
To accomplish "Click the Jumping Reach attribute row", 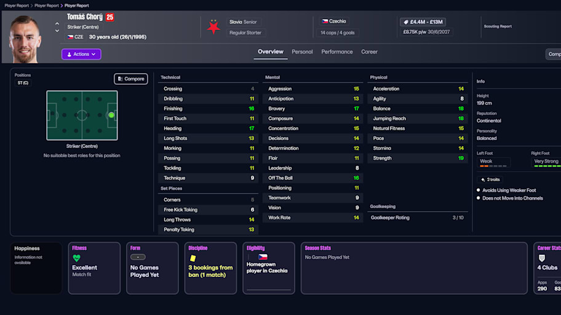I will click(418, 119).
